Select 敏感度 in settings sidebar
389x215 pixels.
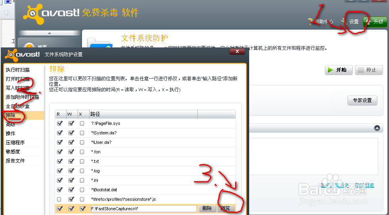pos(13,152)
